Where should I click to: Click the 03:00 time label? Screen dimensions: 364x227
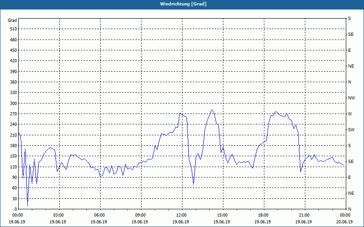pyautogui.click(x=58, y=215)
